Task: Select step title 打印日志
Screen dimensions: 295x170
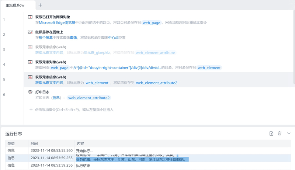Action: (42, 92)
